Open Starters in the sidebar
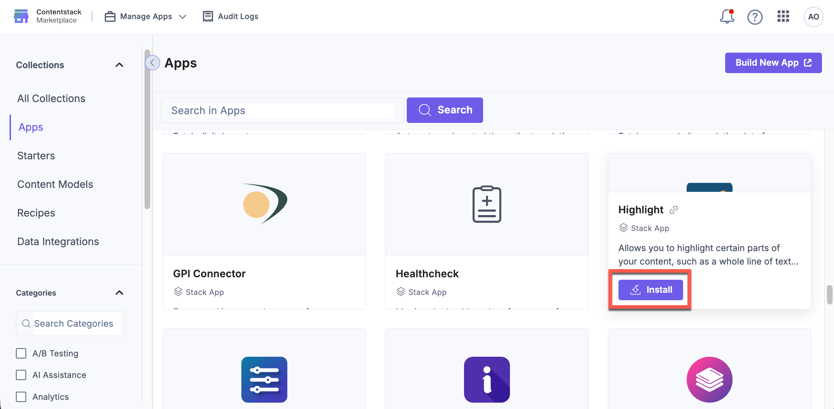The image size is (834, 409). 36,156
